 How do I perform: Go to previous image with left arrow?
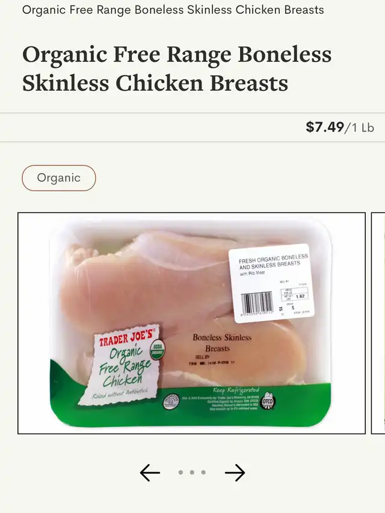tap(150, 473)
